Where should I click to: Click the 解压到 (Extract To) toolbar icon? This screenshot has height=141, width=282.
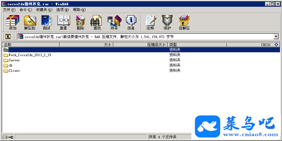tap(30, 22)
